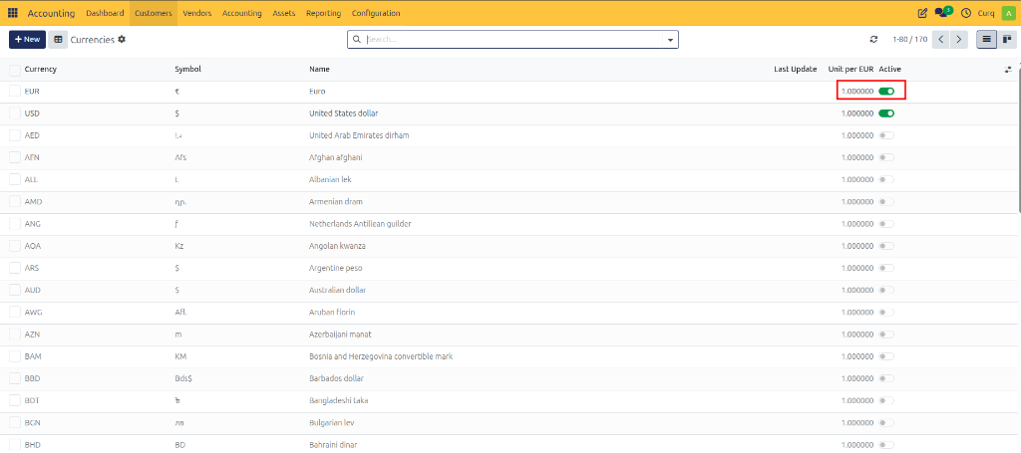
Task: Activate the United Arab Emirates dirham toggle
Action: click(886, 135)
